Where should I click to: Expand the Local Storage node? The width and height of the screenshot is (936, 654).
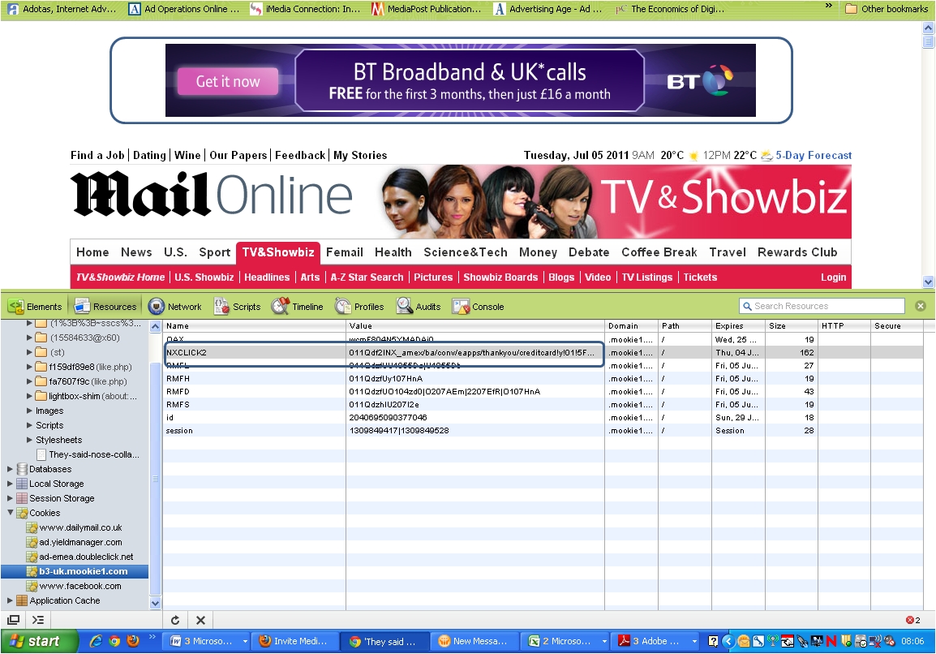coord(10,484)
